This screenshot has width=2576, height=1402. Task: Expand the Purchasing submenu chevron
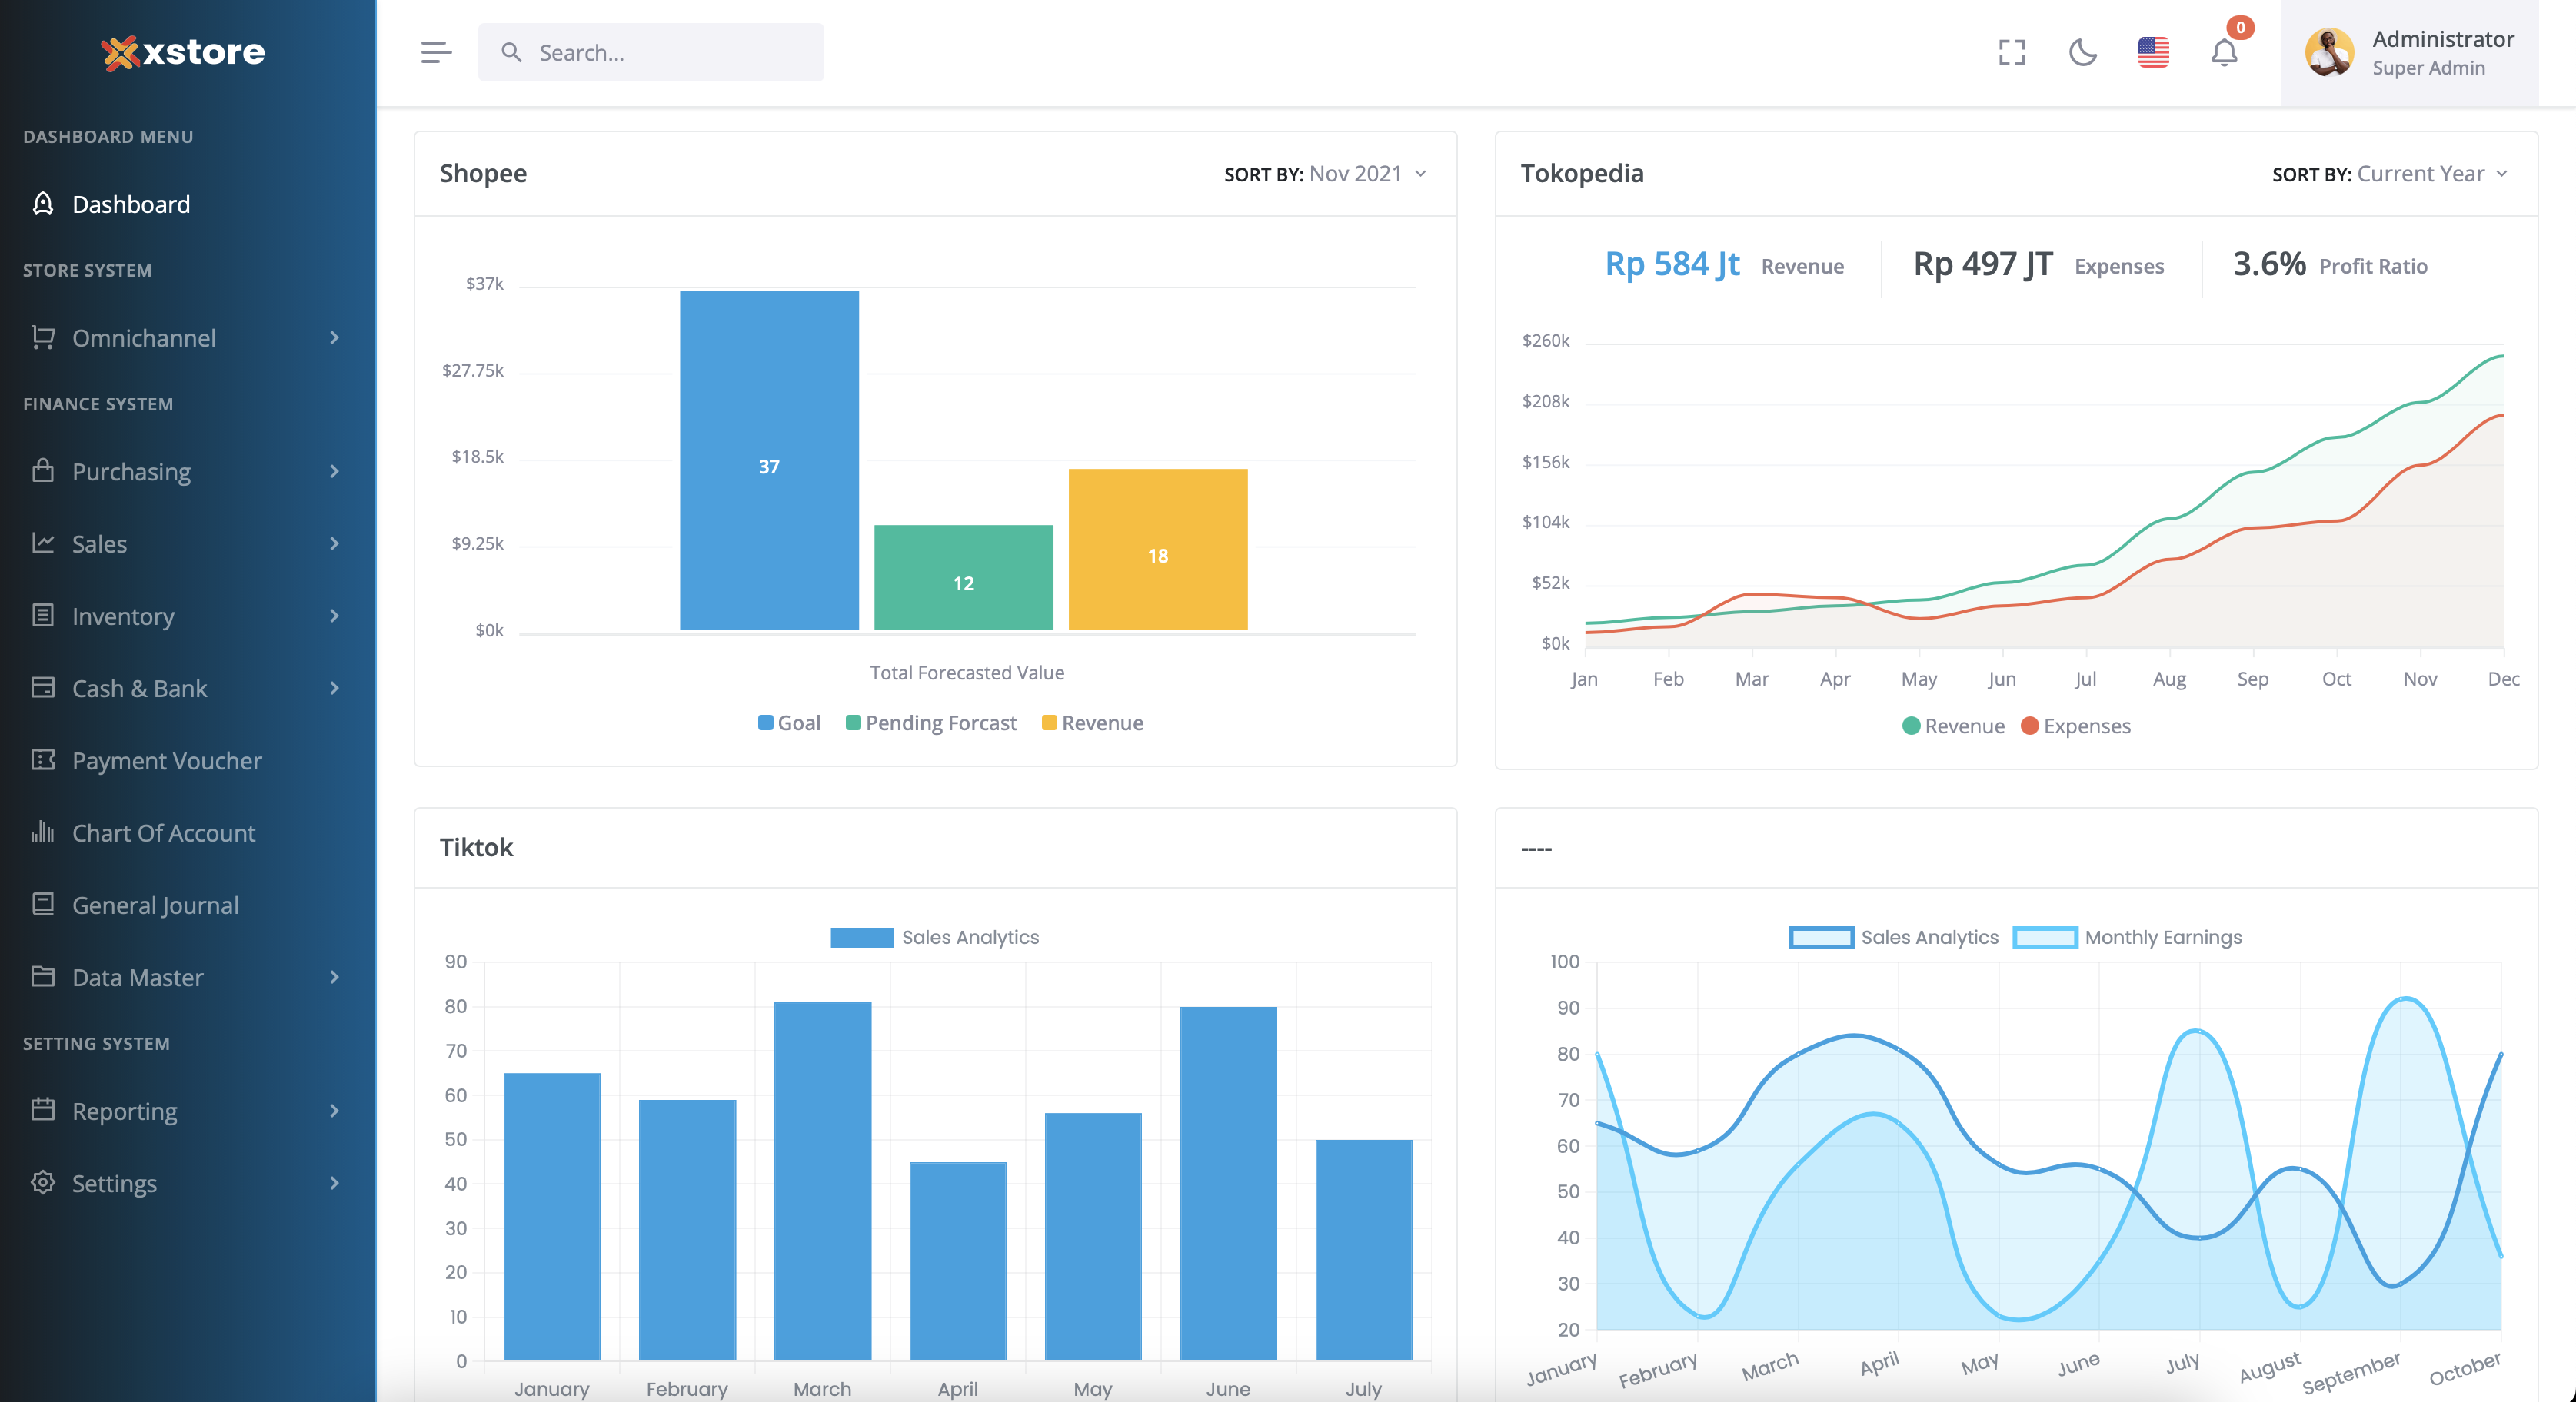tap(334, 470)
